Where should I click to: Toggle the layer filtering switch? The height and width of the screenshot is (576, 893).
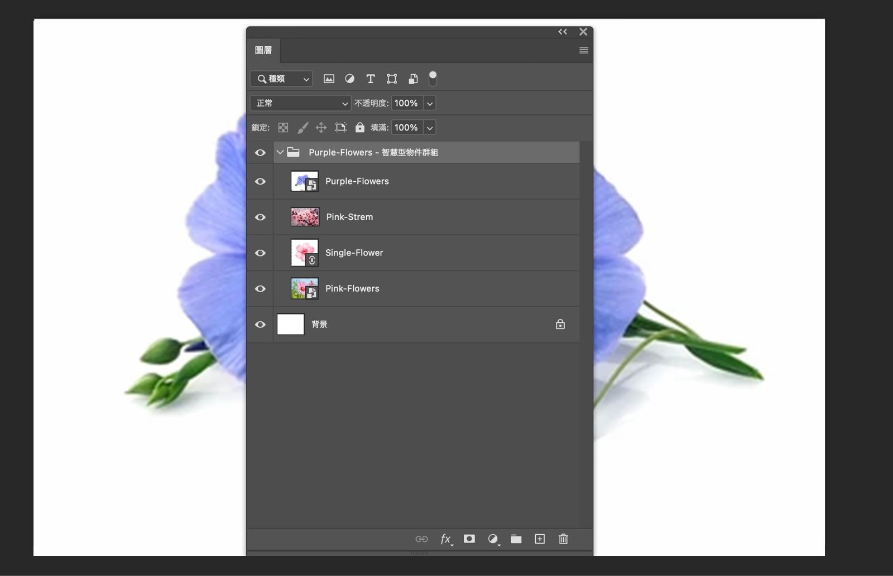pos(433,79)
